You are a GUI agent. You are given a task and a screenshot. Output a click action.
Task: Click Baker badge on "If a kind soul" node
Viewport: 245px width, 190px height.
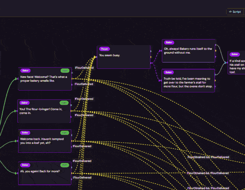(235, 54)
